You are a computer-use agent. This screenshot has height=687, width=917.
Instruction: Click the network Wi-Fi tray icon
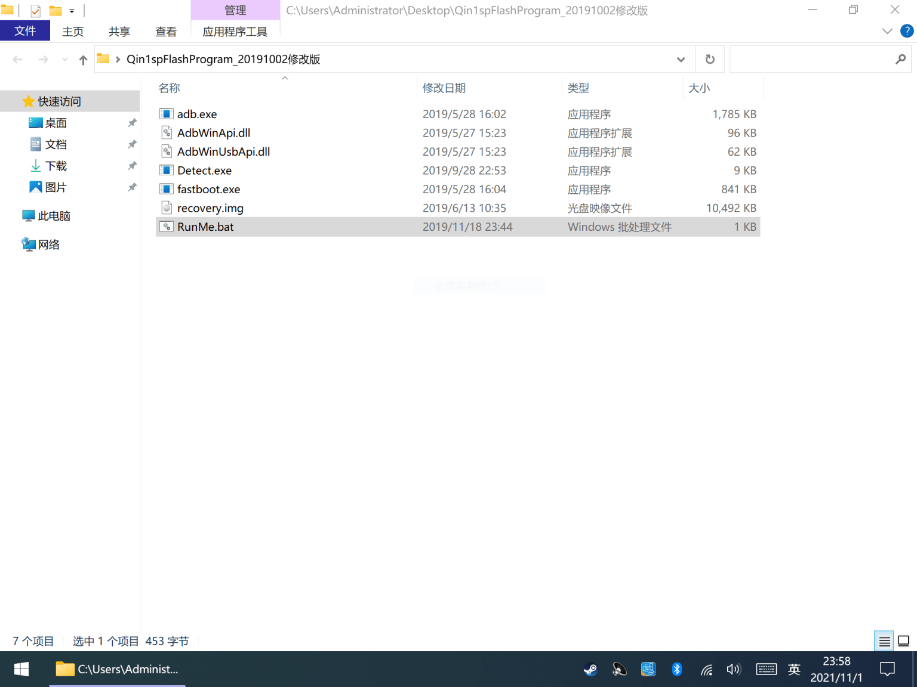tap(706, 669)
